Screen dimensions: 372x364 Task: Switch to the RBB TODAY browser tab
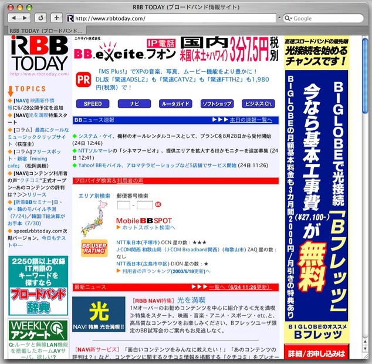click(46, 31)
